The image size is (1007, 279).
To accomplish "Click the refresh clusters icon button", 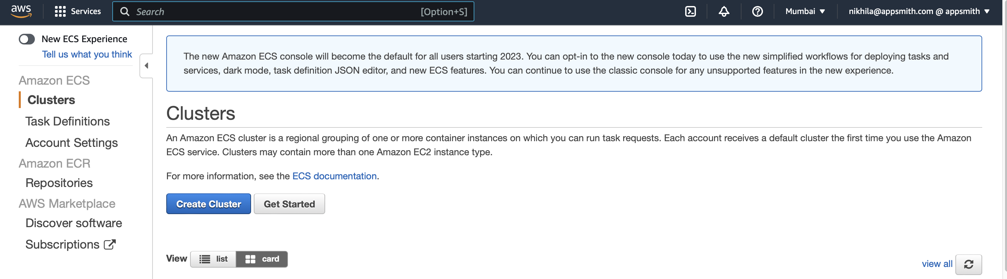I will coord(968,264).
